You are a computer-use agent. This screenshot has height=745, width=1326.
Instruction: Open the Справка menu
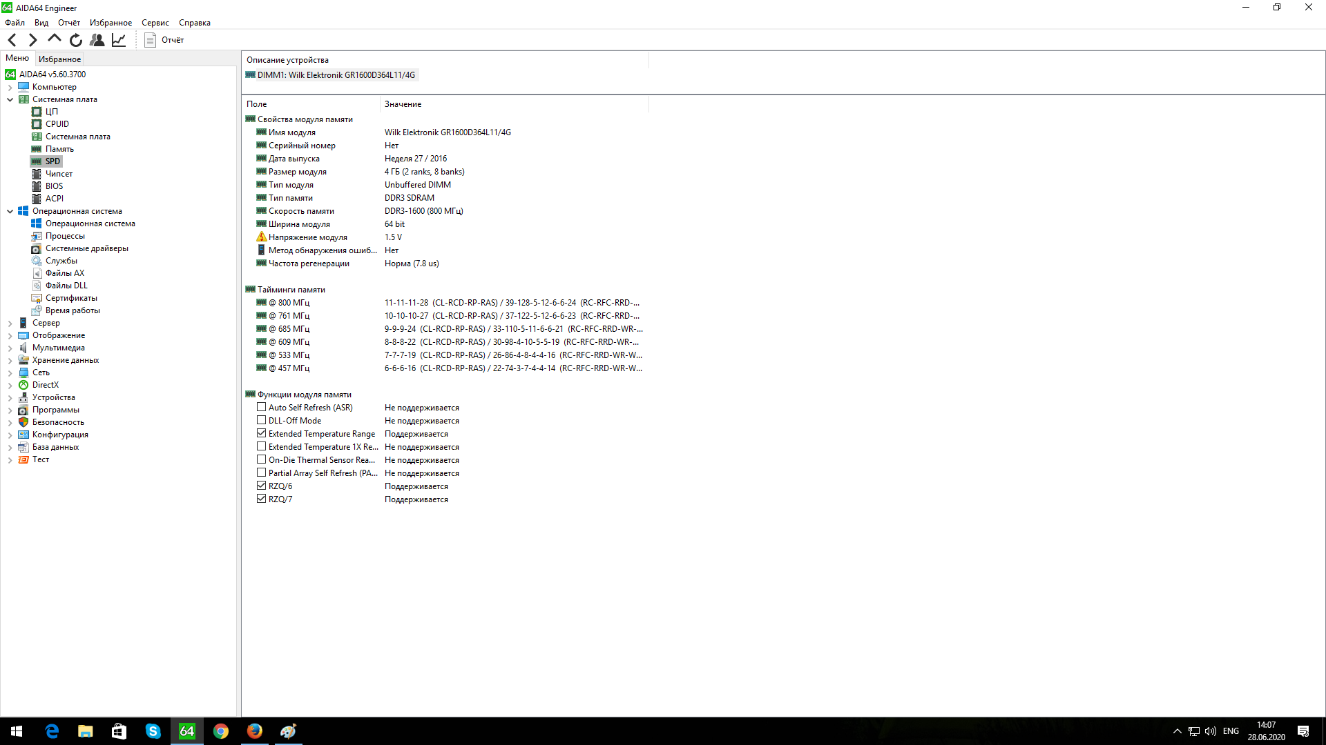pos(195,23)
